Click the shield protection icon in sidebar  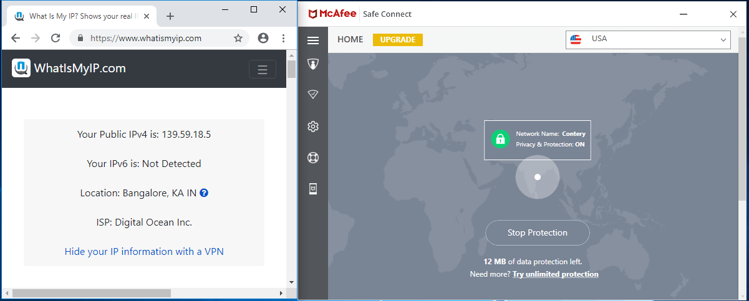[x=313, y=64]
